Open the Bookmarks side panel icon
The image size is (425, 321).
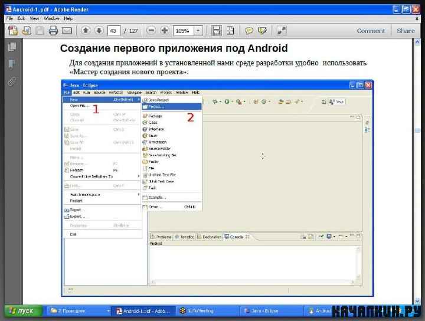12,64
